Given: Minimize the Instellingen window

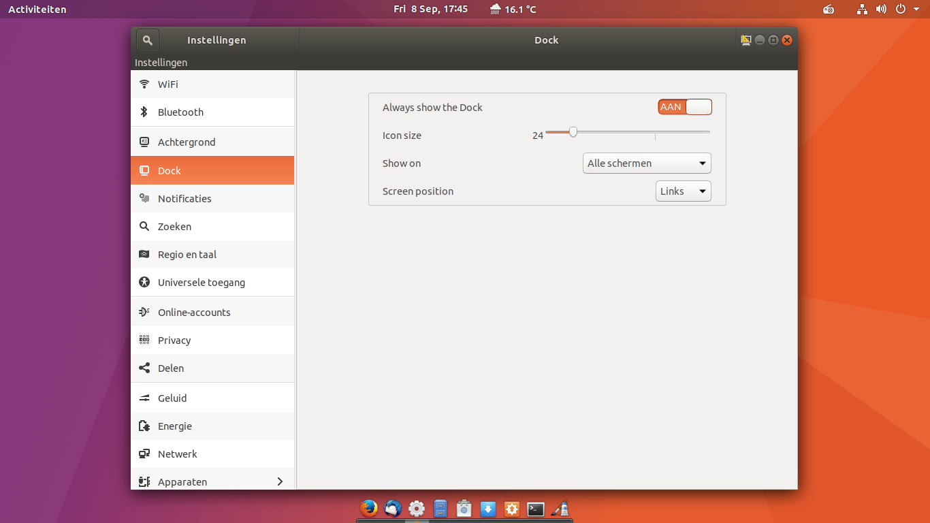Looking at the screenshot, I should [760, 40].
